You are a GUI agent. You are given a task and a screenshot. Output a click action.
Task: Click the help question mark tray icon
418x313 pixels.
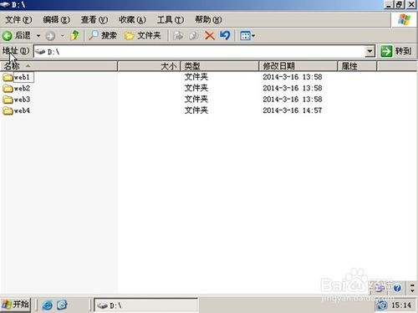tap(397, 288)
